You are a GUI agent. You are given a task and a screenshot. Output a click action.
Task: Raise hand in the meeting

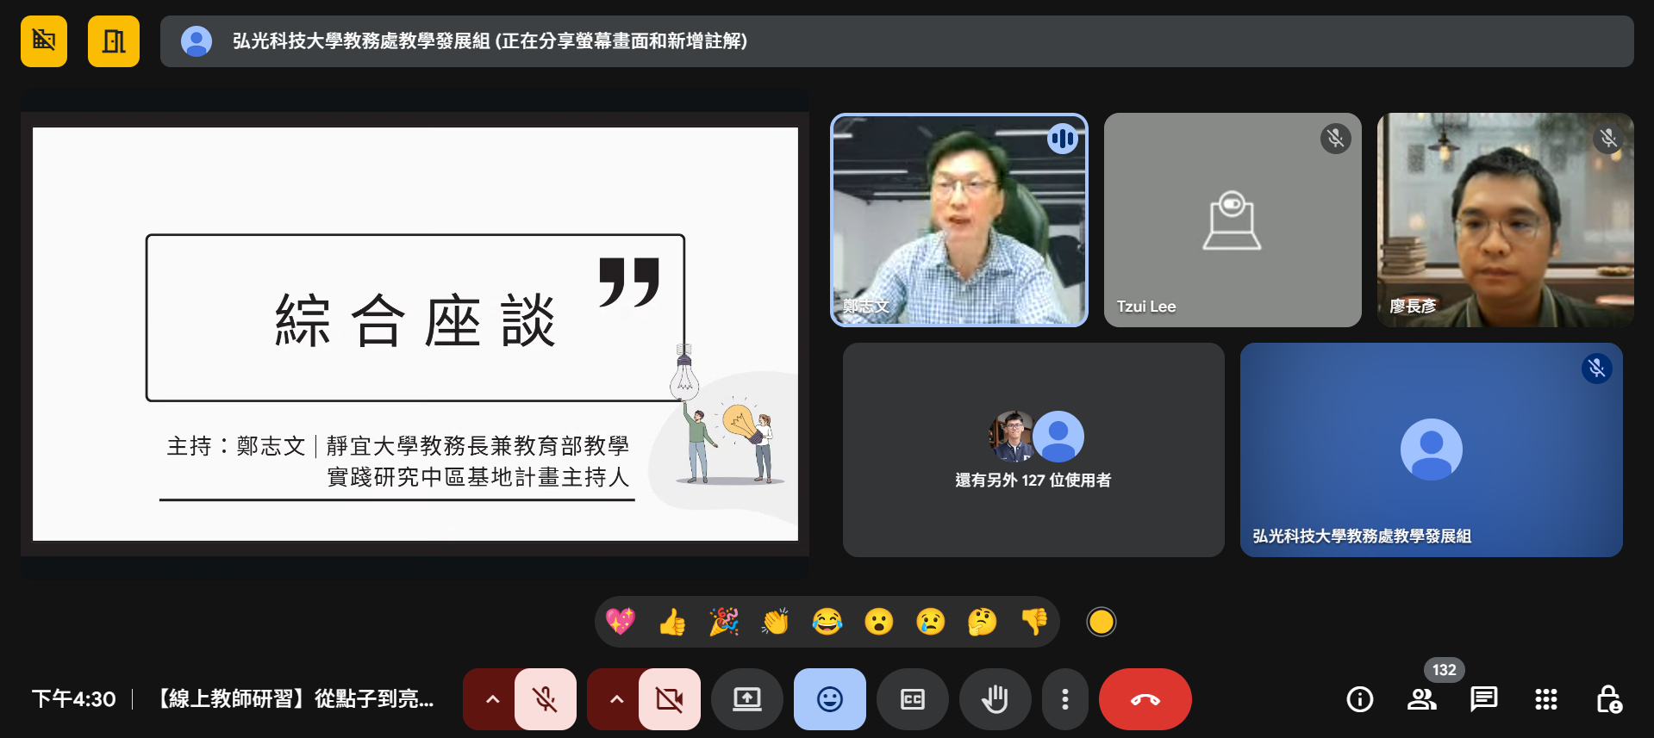(995, 699)
